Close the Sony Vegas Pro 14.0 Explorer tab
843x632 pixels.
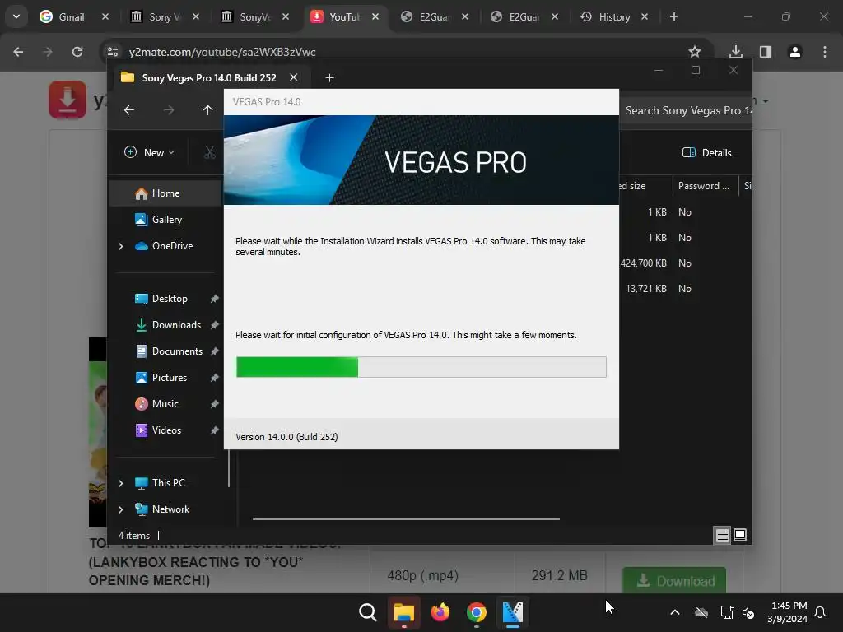(294, 77)
